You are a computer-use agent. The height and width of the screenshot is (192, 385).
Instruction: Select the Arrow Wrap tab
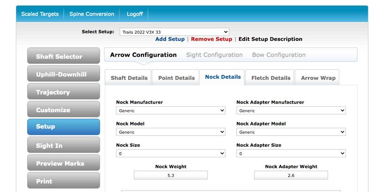click(x=318, y=78)
